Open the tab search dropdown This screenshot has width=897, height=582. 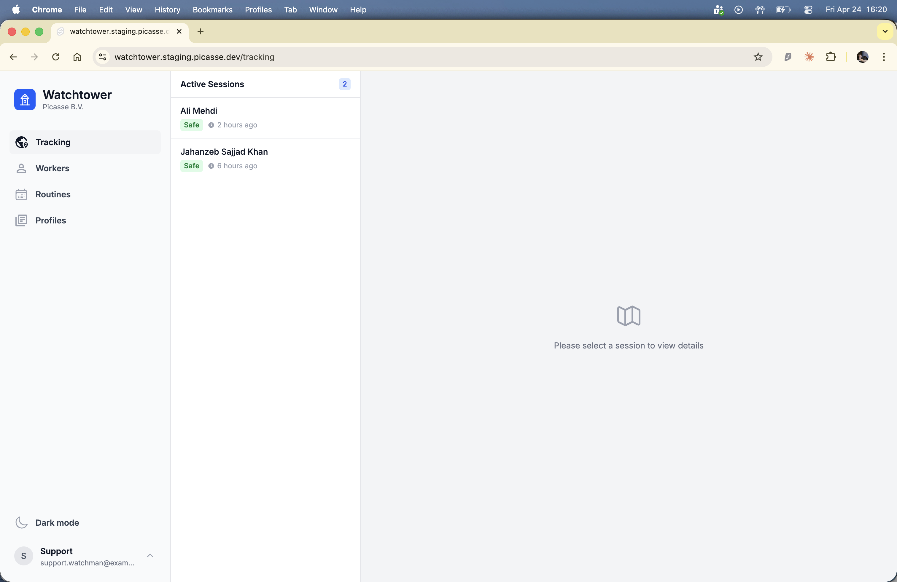[x=885, y=31]
